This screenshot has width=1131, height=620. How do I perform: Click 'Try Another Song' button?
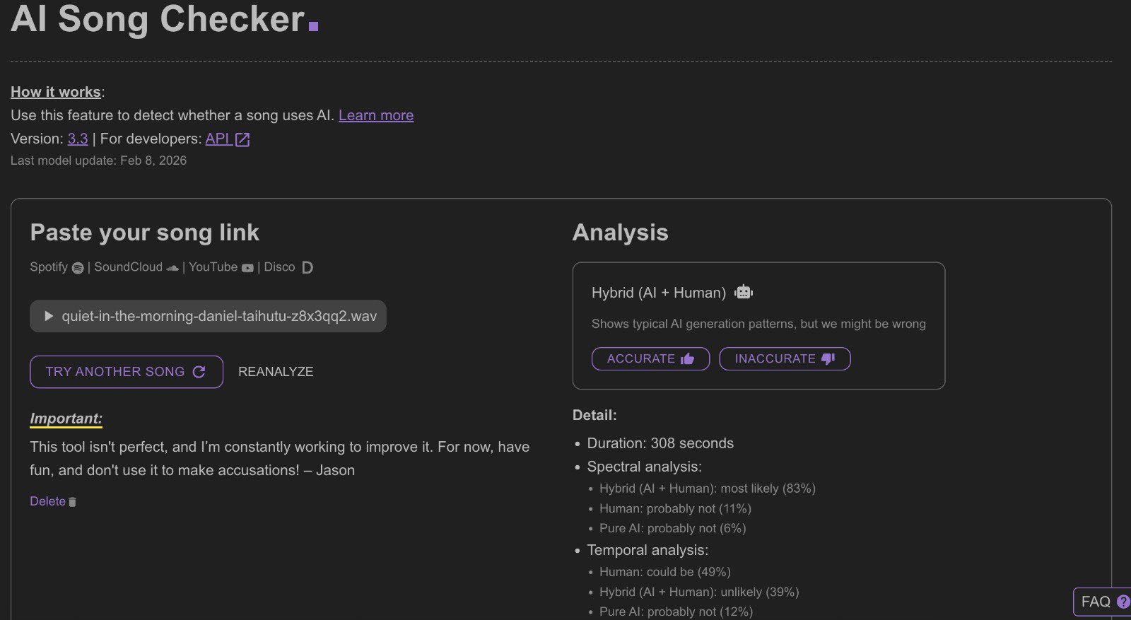coord(127,372)
